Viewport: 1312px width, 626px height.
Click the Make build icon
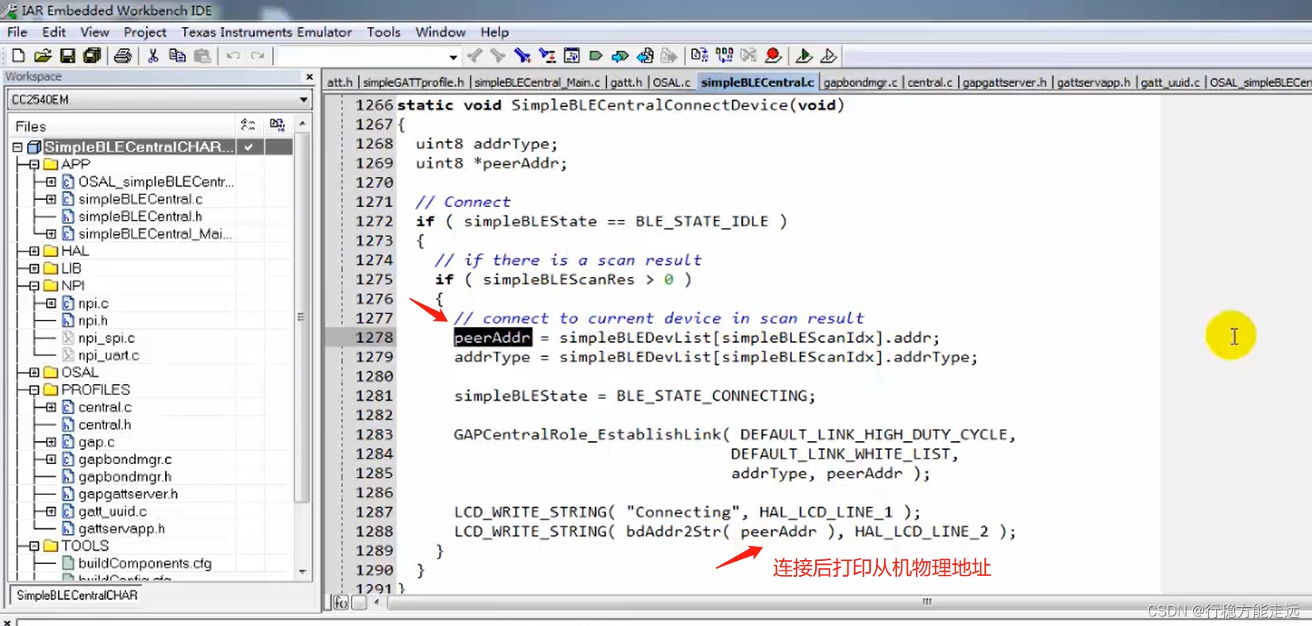(x=724, y=56)
